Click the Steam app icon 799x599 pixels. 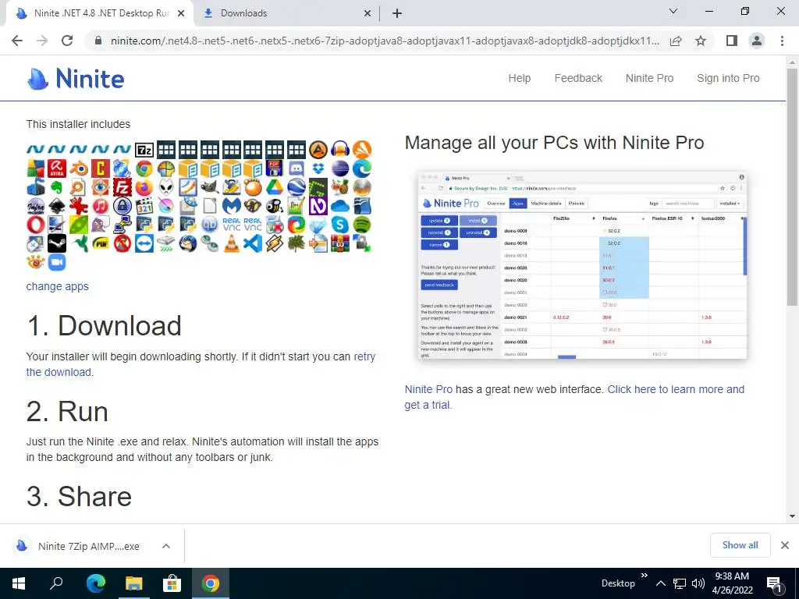point(57,243)
